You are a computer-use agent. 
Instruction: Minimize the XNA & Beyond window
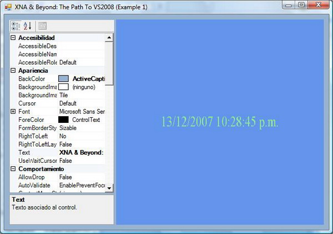(x=289, y=5)
